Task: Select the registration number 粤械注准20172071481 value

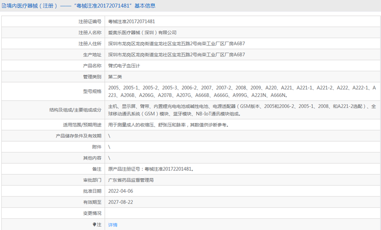Action: pos(132,22)
